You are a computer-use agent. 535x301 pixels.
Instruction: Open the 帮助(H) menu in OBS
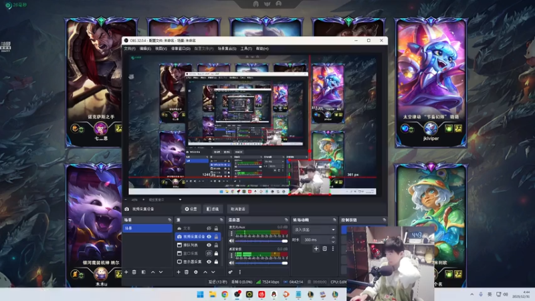(262, 49)
